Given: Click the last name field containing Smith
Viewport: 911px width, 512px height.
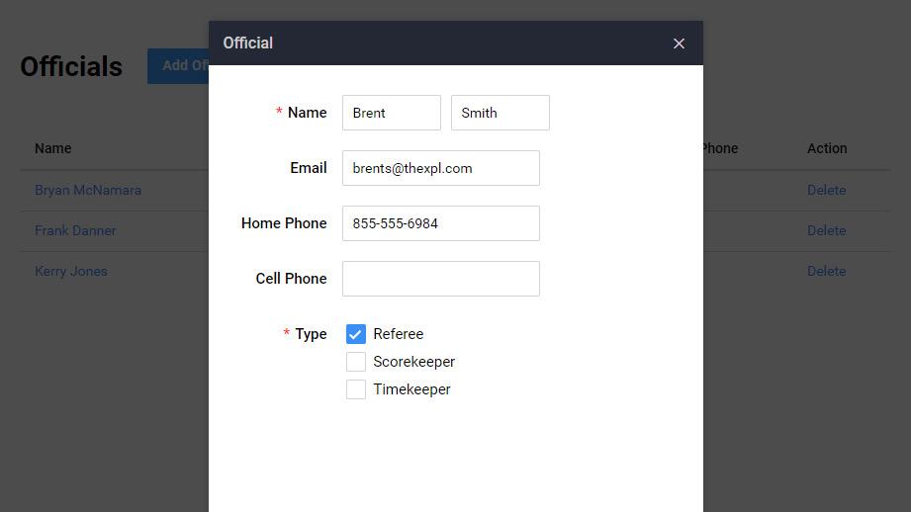Looking at the screenshot, I should [x=500, y=113].
